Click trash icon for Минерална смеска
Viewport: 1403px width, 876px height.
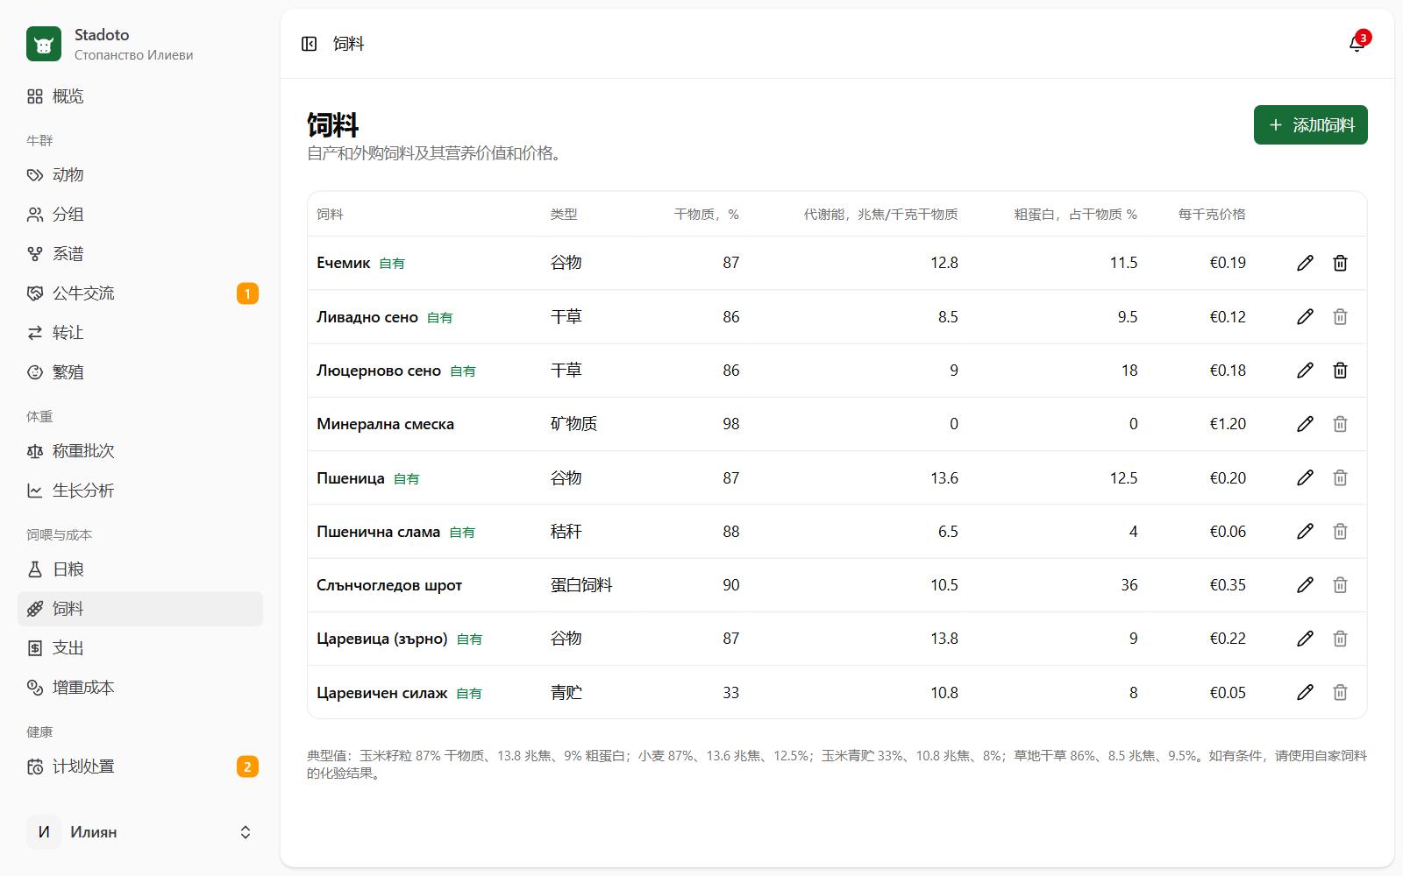click(x=1340, y=424)
